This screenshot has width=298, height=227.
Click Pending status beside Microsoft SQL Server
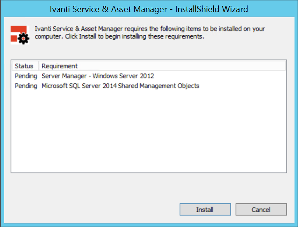pyautogui.click(x=26, y=86)
